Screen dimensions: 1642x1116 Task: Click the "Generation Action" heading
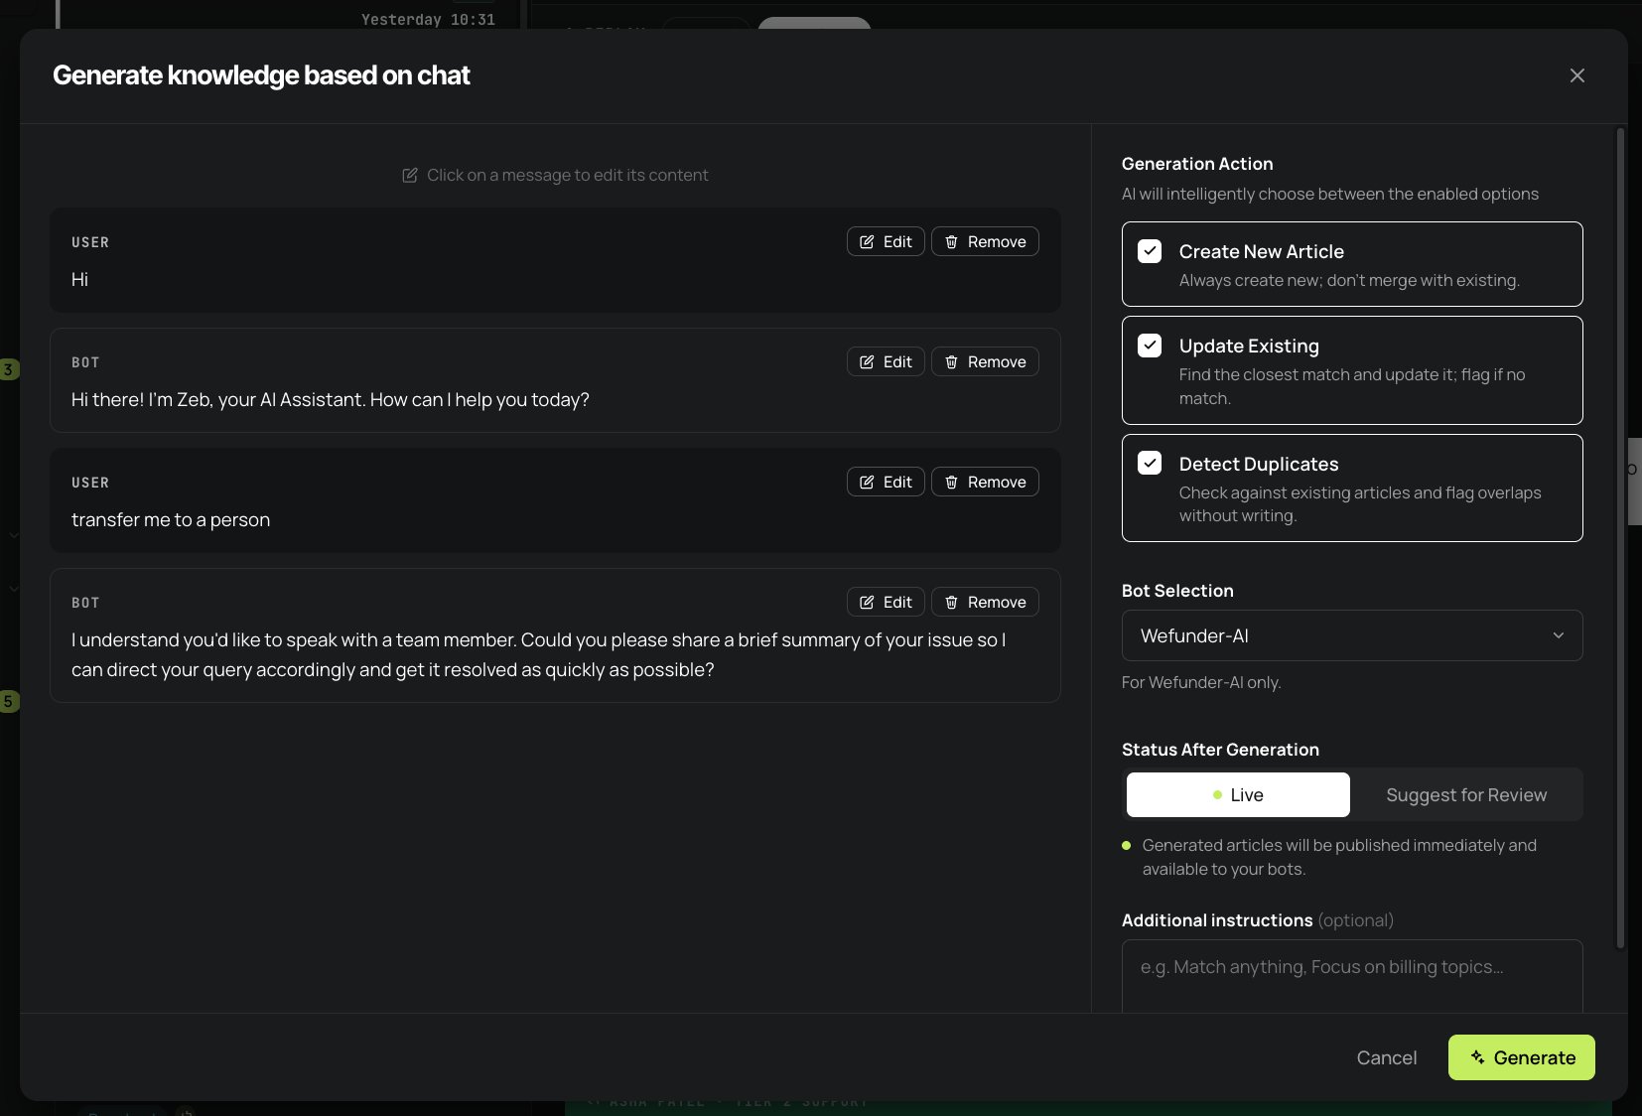click(1197, 164)
